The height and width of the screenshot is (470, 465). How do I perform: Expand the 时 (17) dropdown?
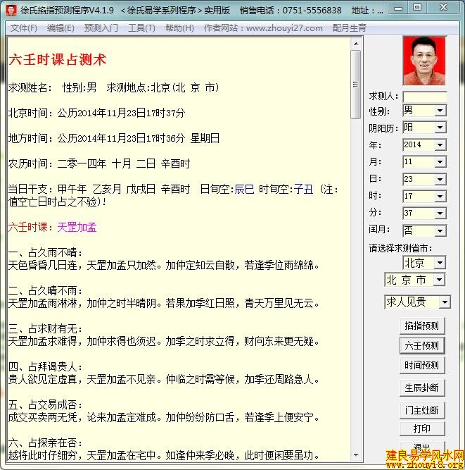440,197
